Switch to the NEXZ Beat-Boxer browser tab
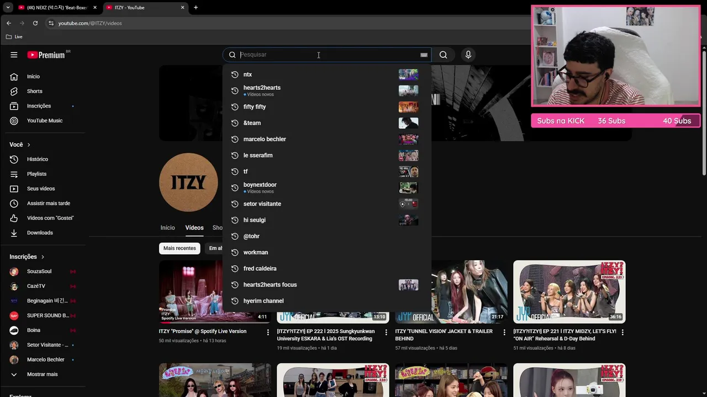Screen dimensions: 707x397 pos(58,8)
